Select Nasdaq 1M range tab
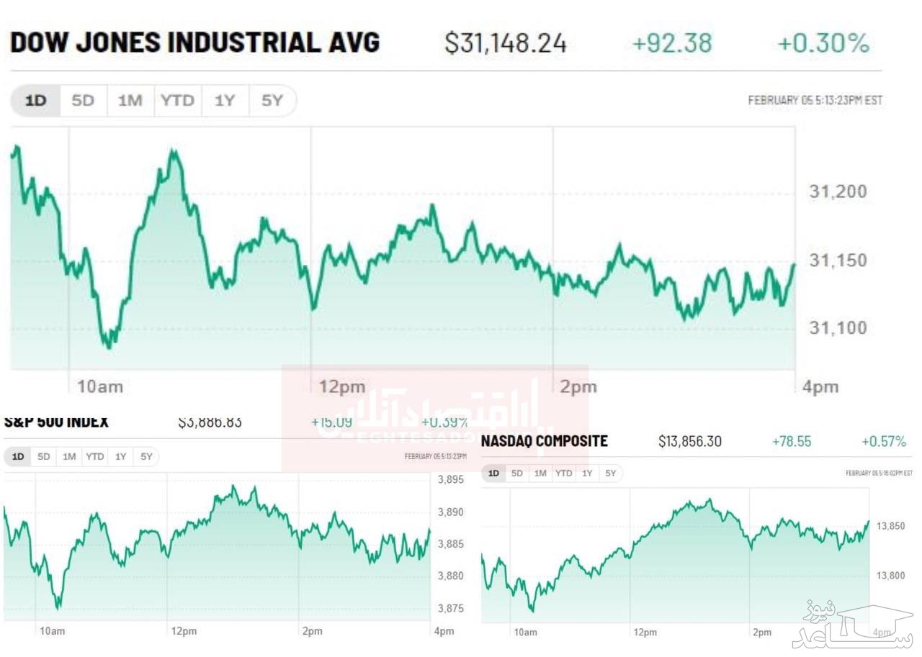This screenshot has height=657, width=922. point(540,473)
